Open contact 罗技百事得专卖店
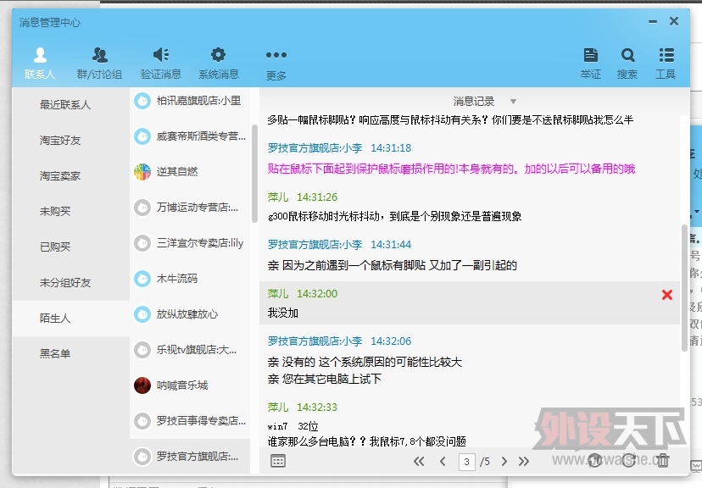Viewport: 702px width, 488px height. coord(190,421)
